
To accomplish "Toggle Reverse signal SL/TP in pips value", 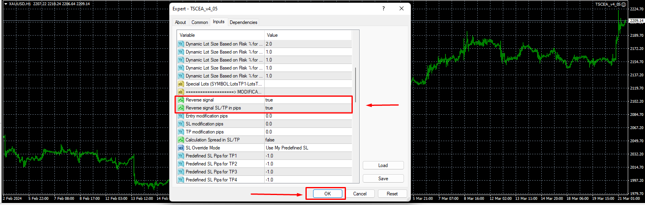I will click(x=307, y=108).
